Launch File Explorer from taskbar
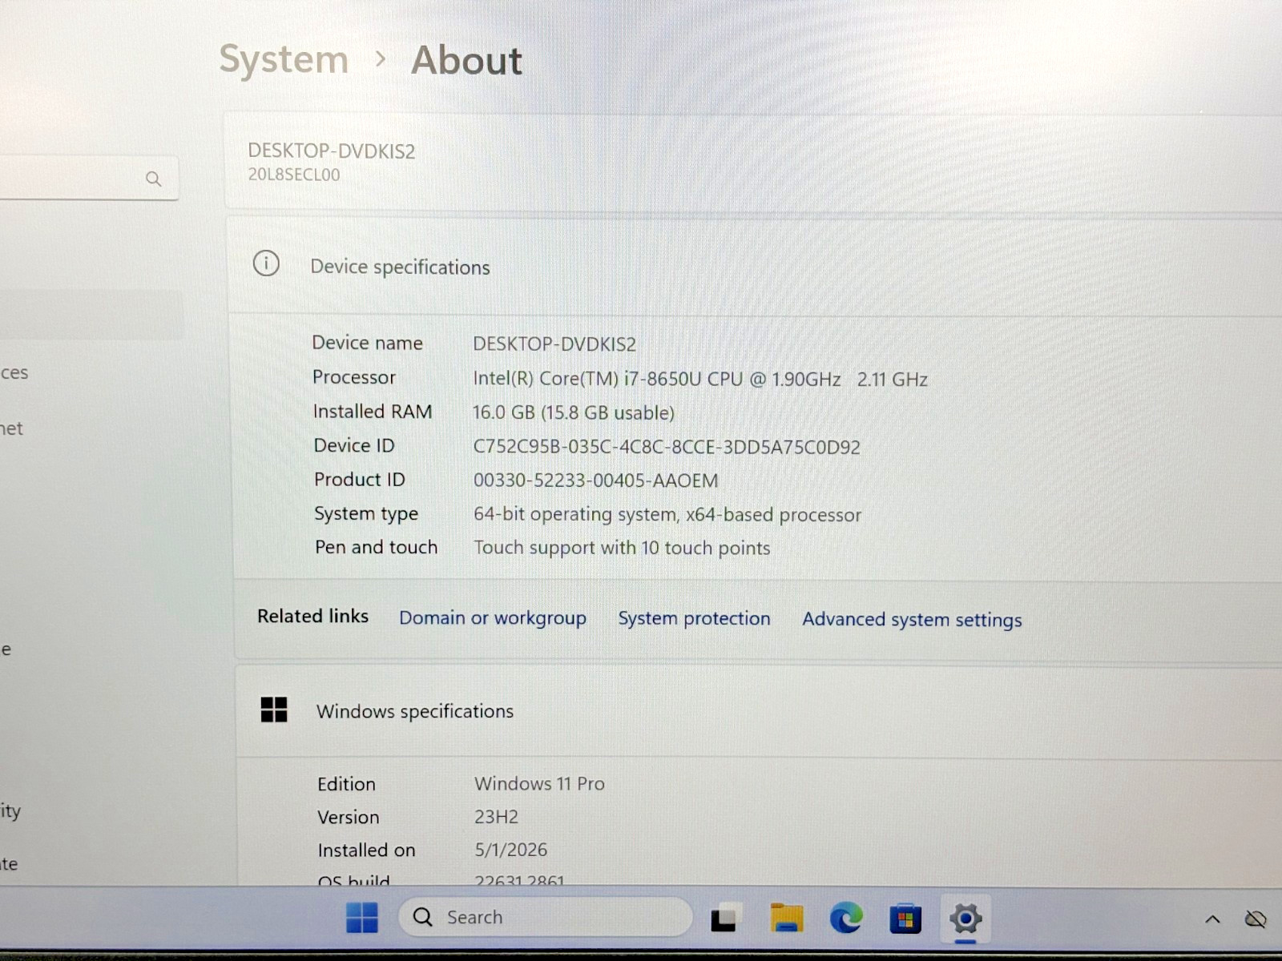Screen dimensions: 1282x961 (x=786, y=918)
